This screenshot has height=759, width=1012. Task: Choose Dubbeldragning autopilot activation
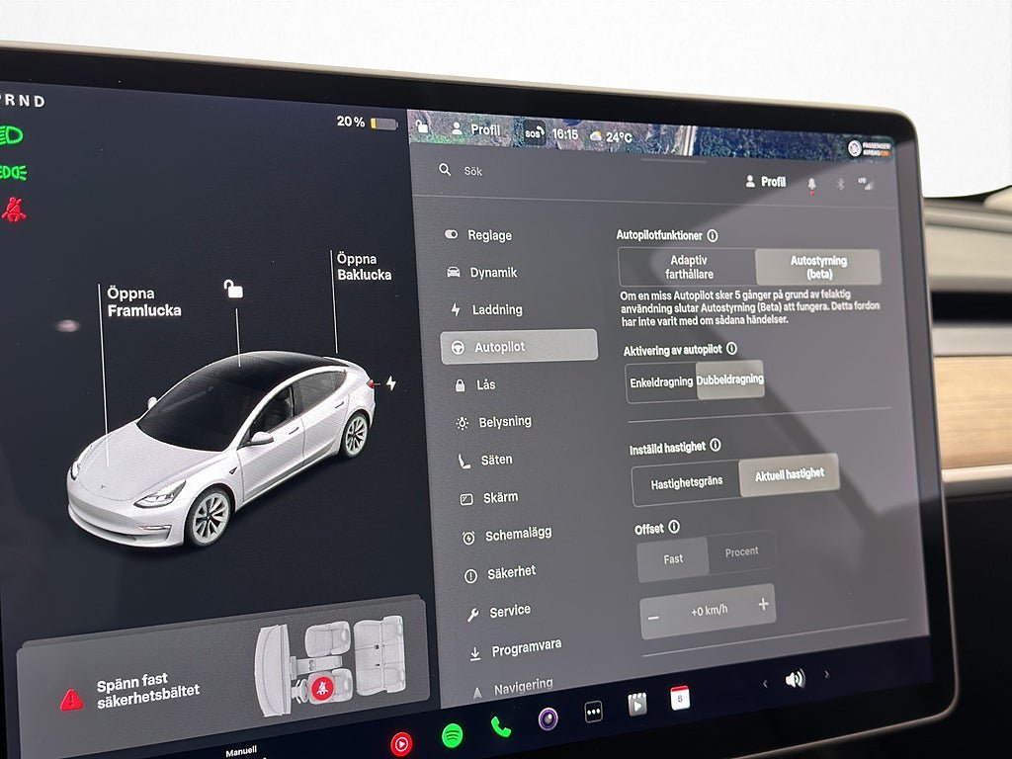click(730, 379)
